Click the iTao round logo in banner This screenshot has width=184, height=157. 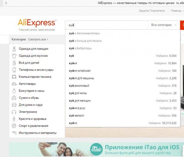coord(96,149)
